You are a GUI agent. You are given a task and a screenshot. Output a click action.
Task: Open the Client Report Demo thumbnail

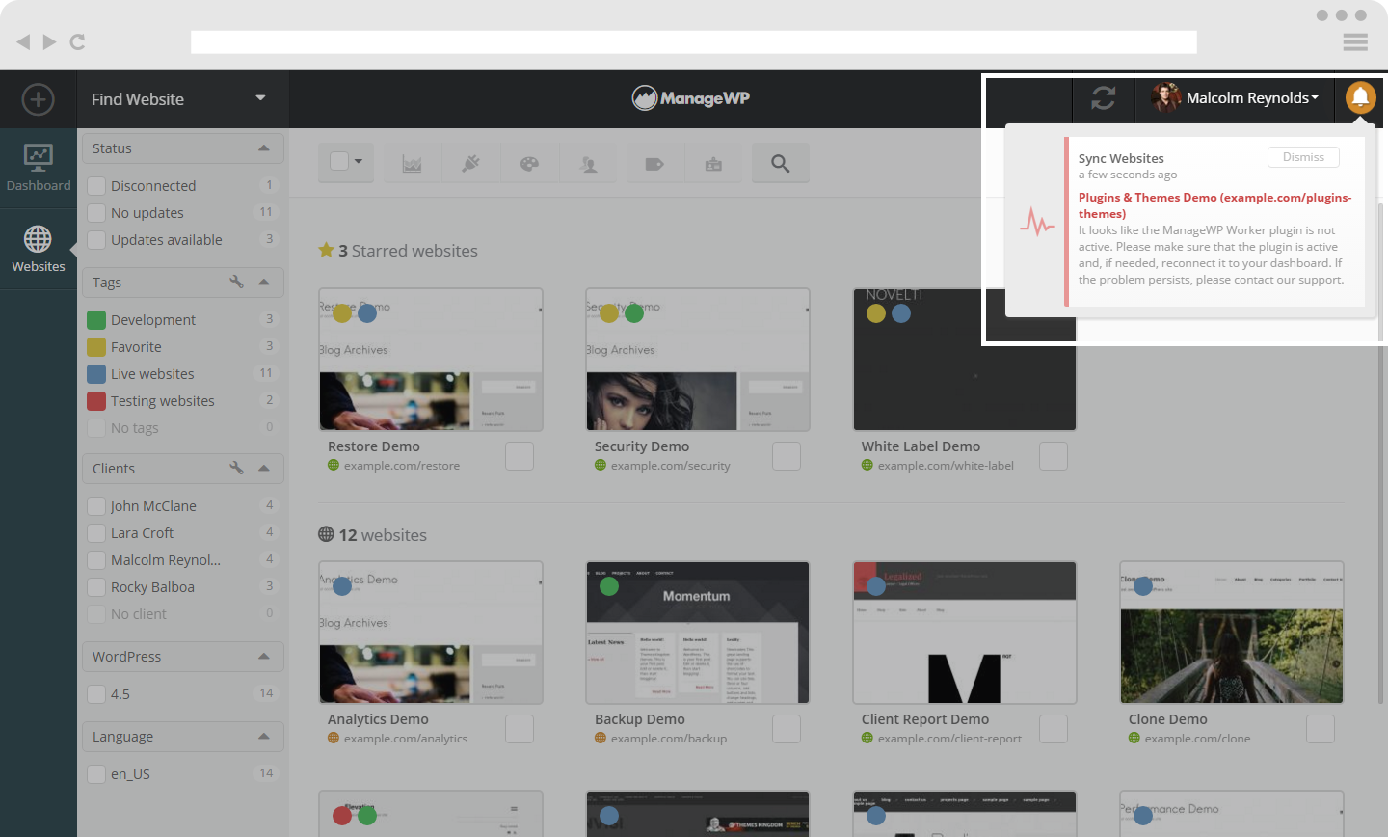964,633
